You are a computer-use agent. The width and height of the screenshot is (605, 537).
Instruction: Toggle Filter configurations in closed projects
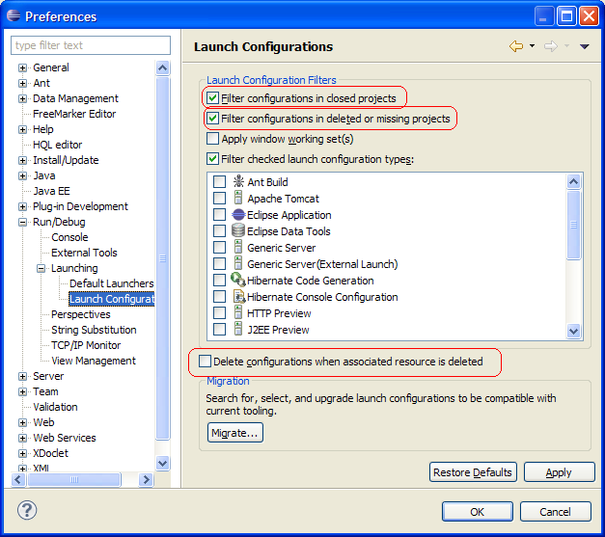pyautogui.click(x=212, y=98)
